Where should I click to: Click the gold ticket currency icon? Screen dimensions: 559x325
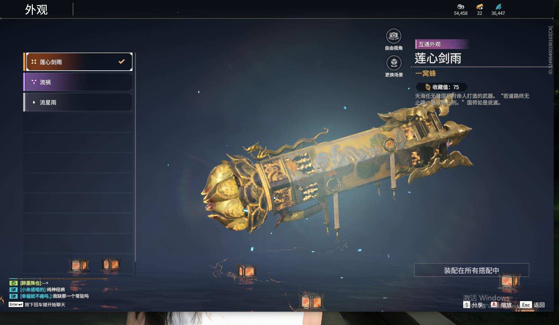coord(479,7)
